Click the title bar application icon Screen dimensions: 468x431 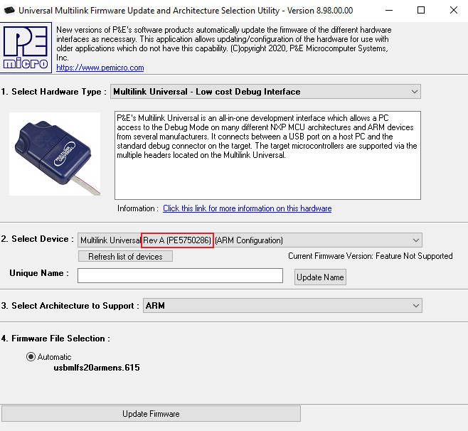click(x=9, y=11)
